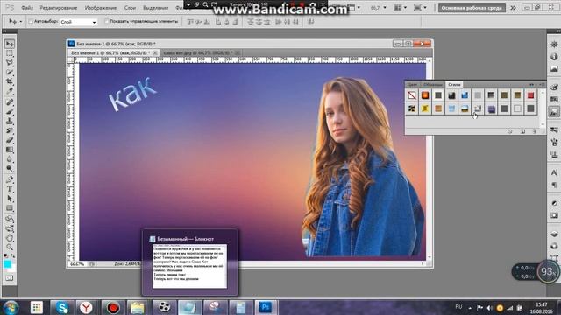Apply the red style swatch ending first row
The height and width of the screenshot is (315, 561).
tap(530, 95)
